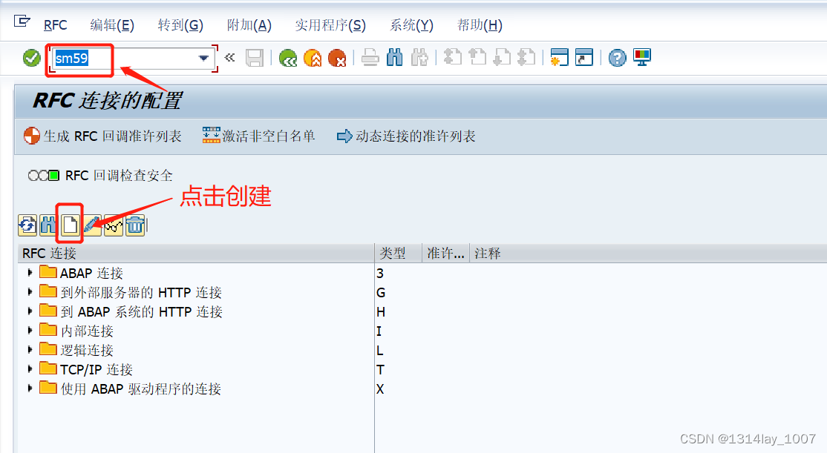This screenshot has width=827, height=453.
Task: Click the First Page icon
Action: [453, 57]
